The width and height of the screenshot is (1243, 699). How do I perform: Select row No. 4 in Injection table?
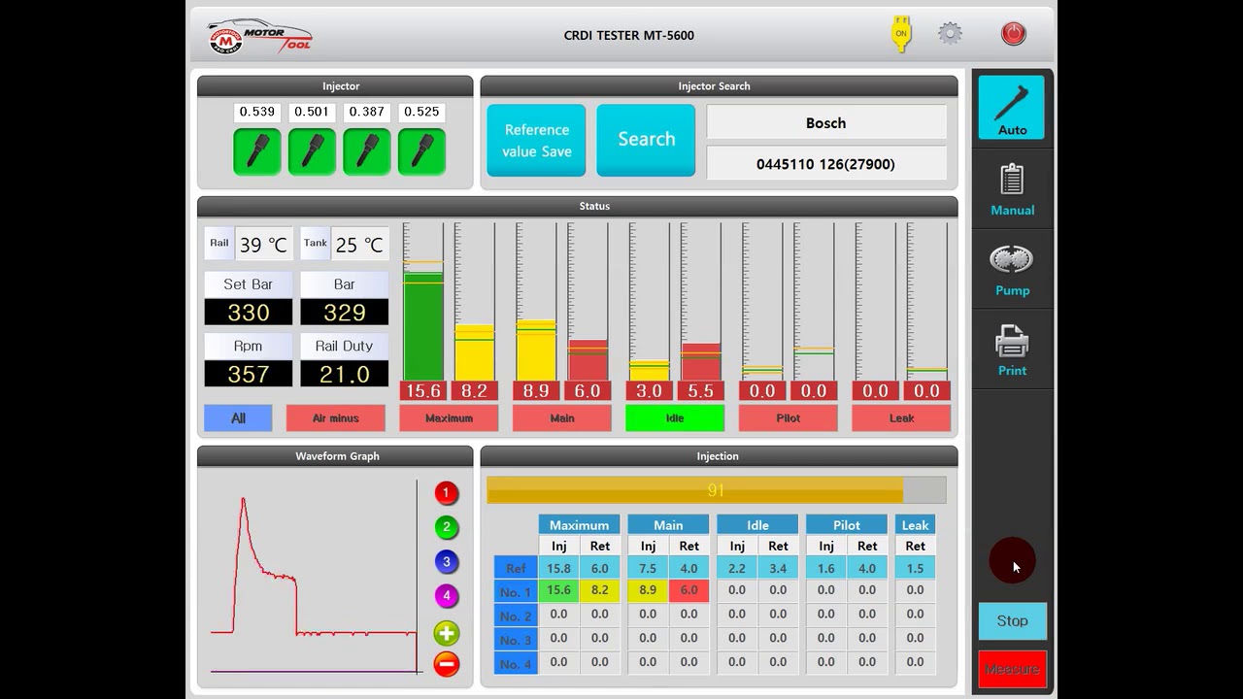click(516, 663)
